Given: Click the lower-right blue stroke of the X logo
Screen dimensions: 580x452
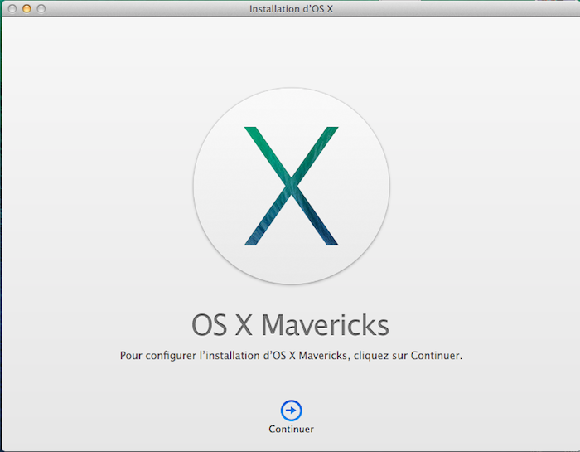Looking at the screenshot, I should [x=323, y=231].
